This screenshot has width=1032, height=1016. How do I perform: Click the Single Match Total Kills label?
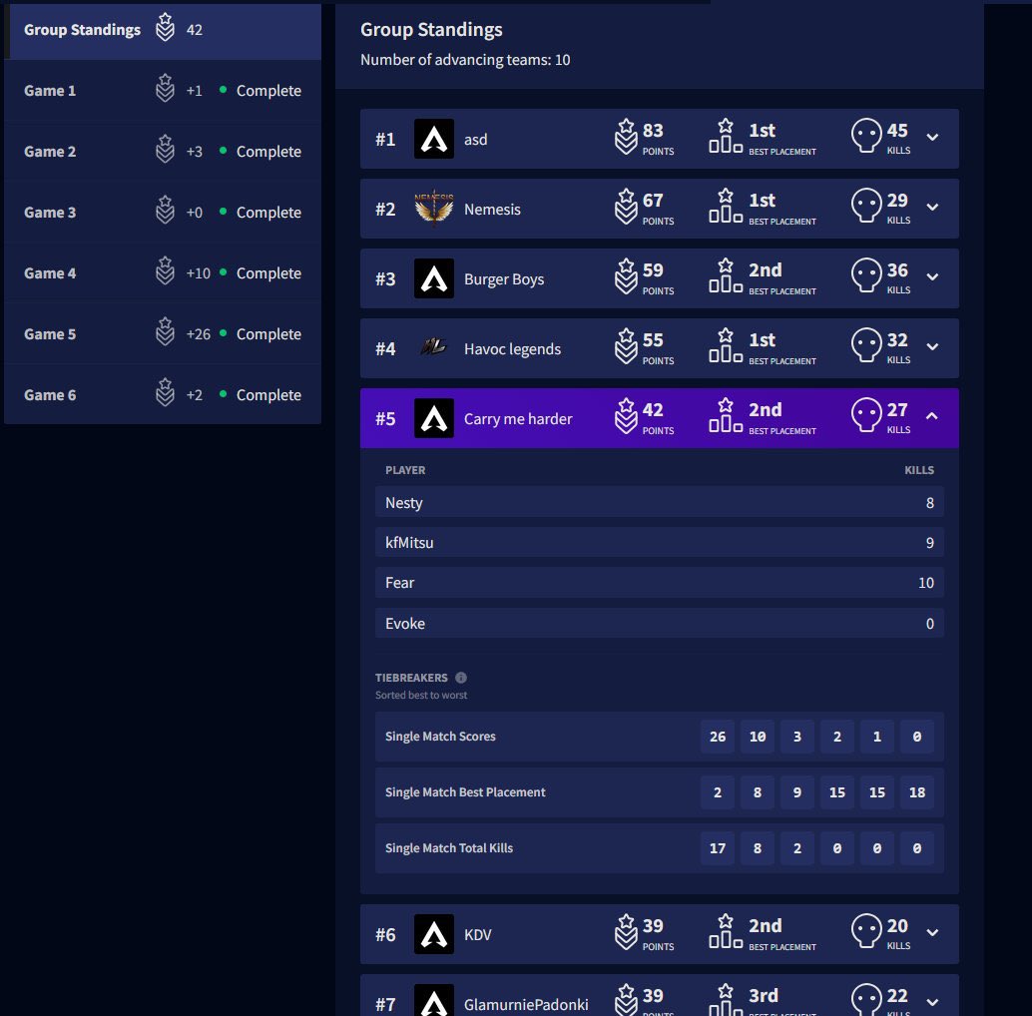(x=449, y=848)
